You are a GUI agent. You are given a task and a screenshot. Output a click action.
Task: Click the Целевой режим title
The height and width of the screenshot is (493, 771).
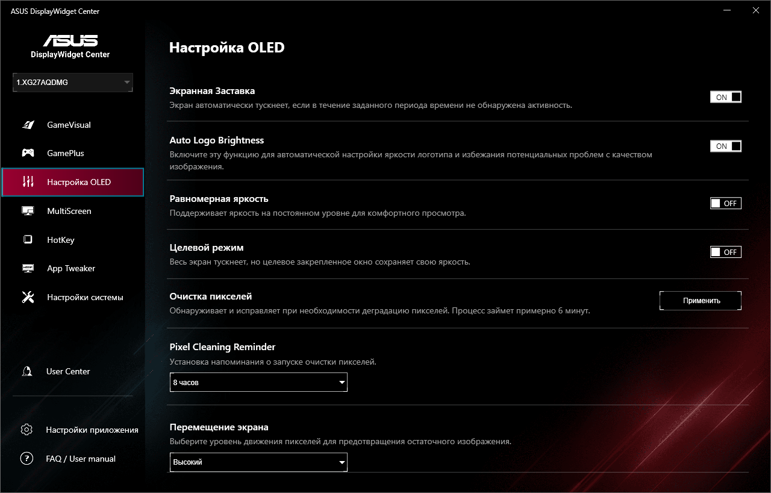click(207, 247)
